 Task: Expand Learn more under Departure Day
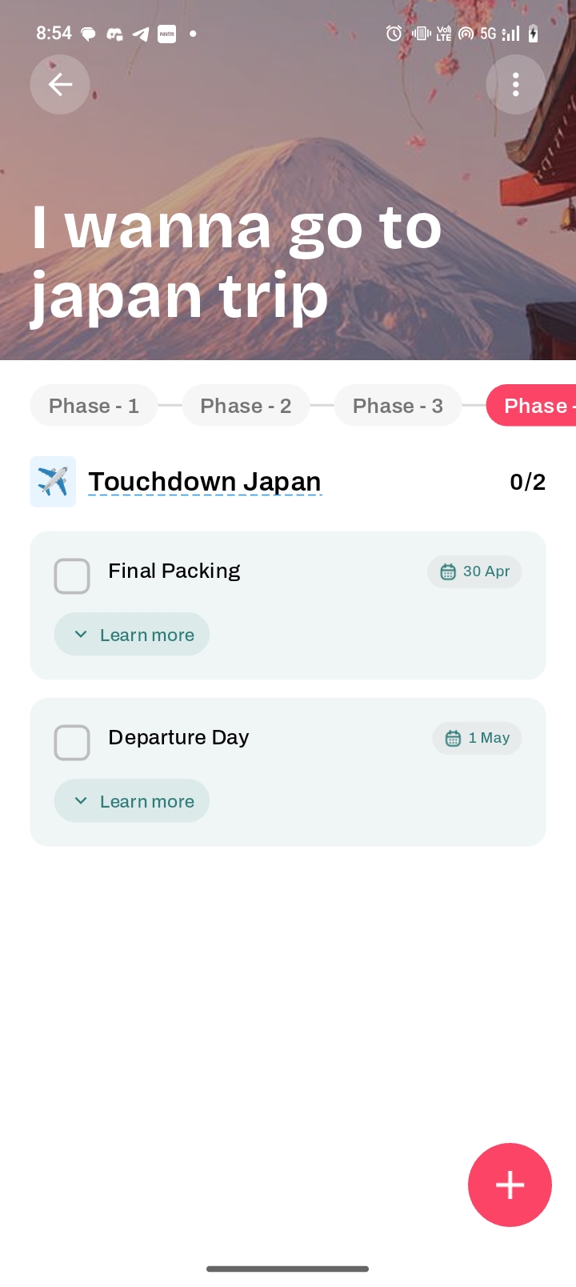[x=132, y=801]
